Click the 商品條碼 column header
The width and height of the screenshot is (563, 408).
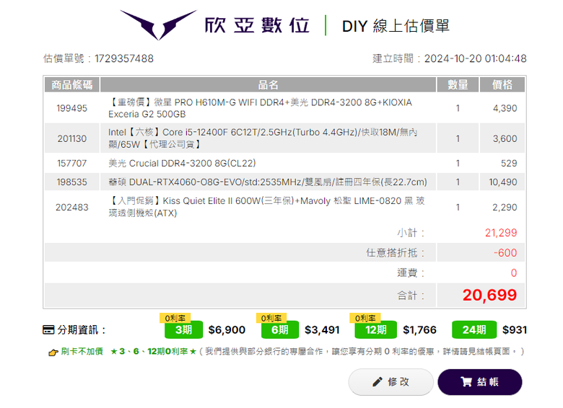71,85
